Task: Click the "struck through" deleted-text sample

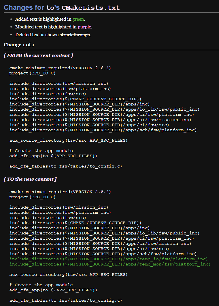Action: (75, 35)
